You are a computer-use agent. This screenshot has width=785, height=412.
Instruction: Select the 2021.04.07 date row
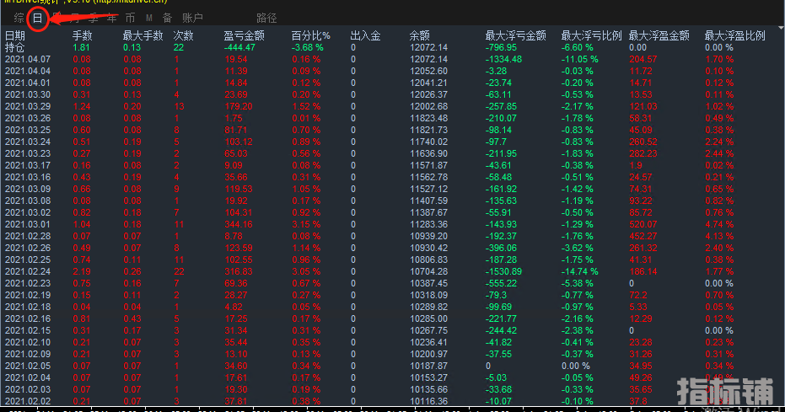tap(28, 59)
